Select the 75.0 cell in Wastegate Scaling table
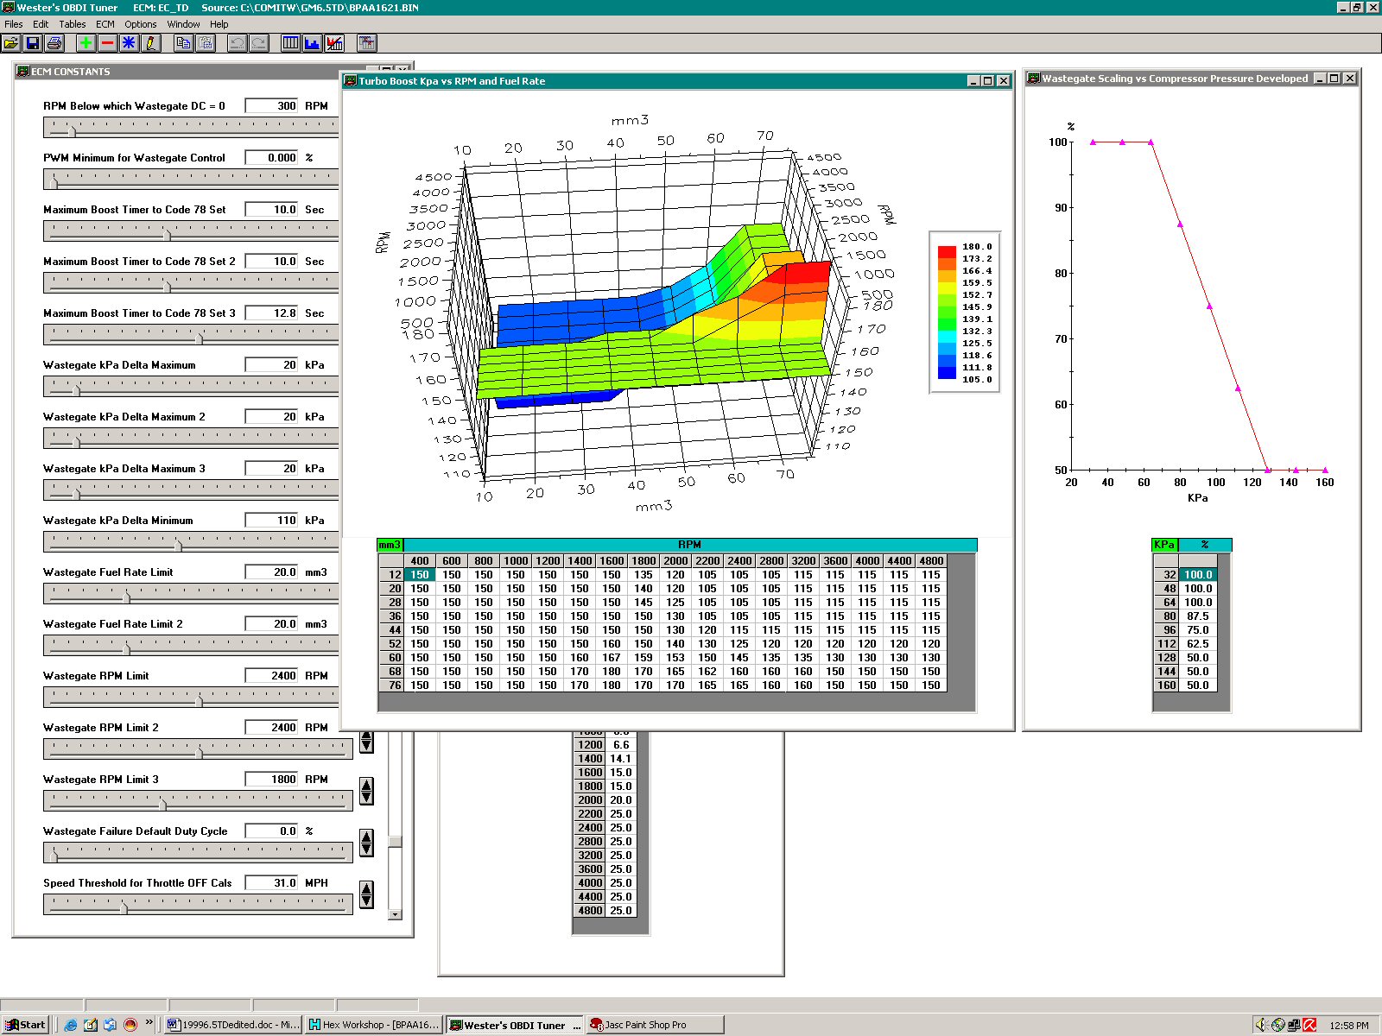 click(1198, 630)
